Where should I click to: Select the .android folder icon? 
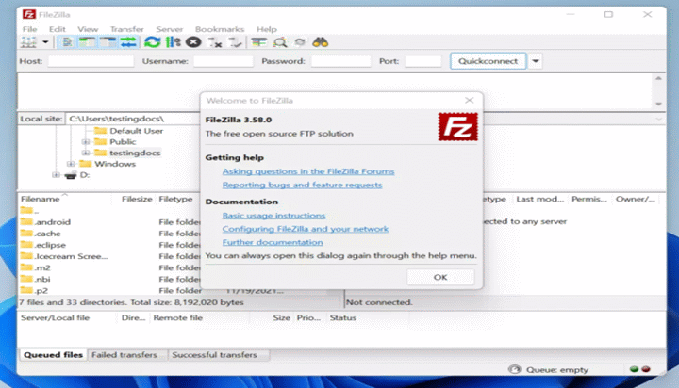26,222
